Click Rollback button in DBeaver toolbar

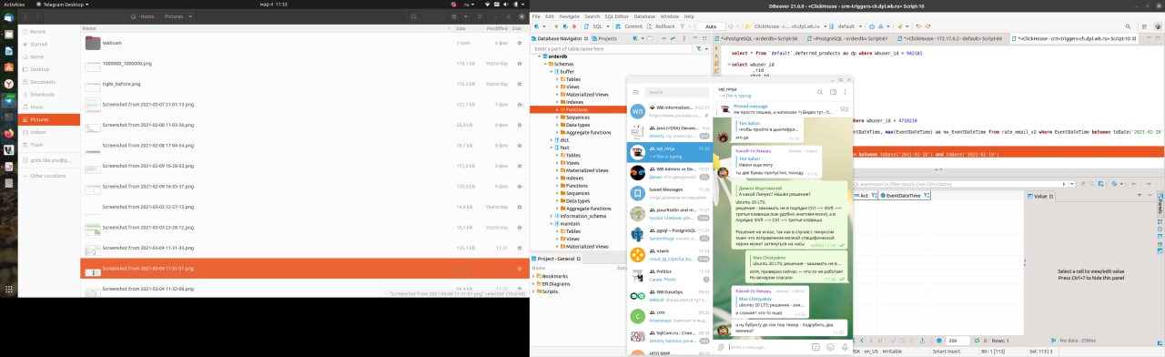coord(662,26)
